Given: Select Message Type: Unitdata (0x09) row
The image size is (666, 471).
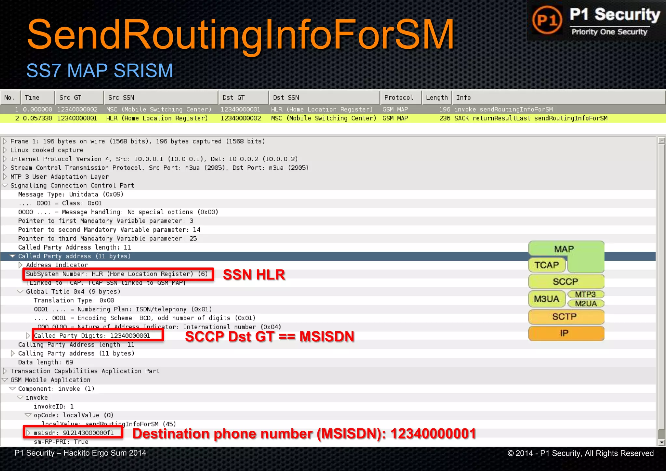Looking at the screenshot, I should 328,194.
